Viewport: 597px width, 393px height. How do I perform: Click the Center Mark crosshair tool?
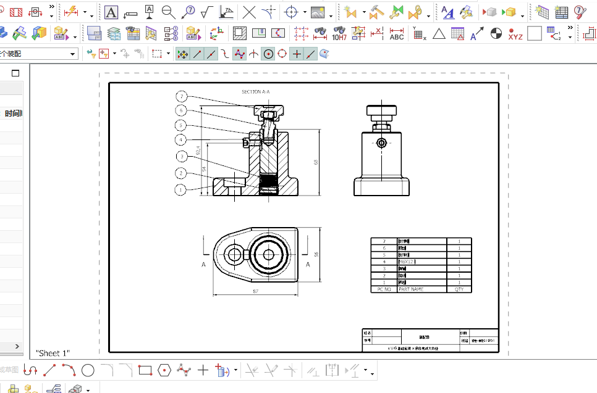291,12
